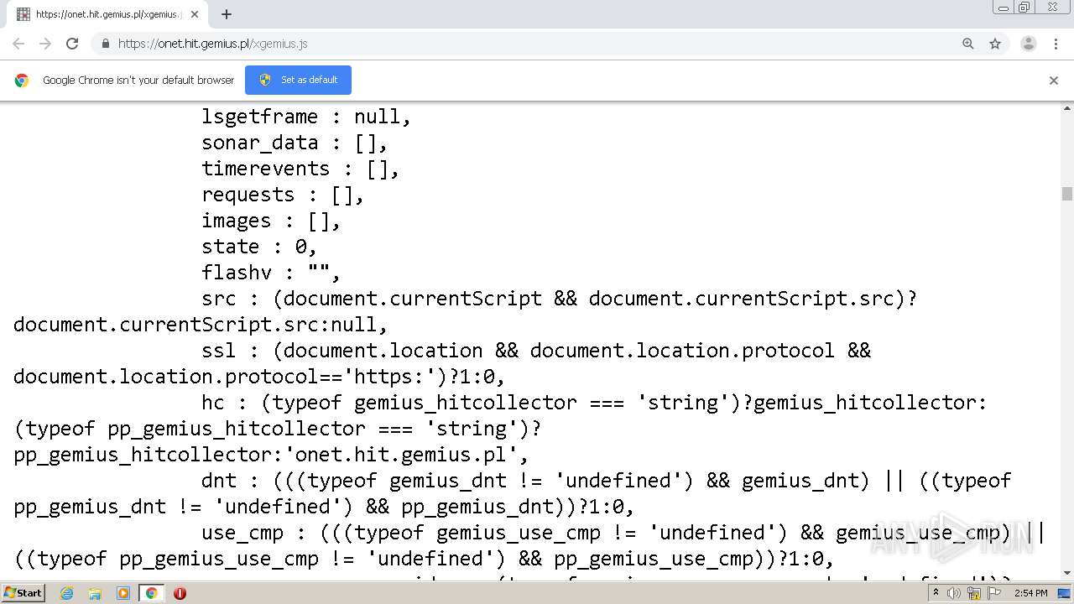This screenshot has height=604, width=1074.
Task: Open Chrome's three-dot menu
Action: (1056, 44)
